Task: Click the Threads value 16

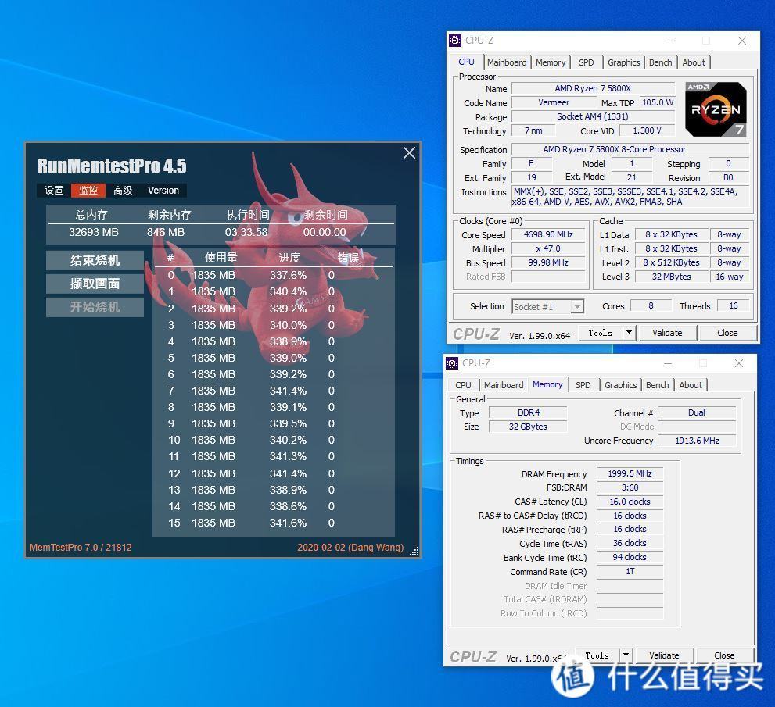Action: (x=733, y=305)
